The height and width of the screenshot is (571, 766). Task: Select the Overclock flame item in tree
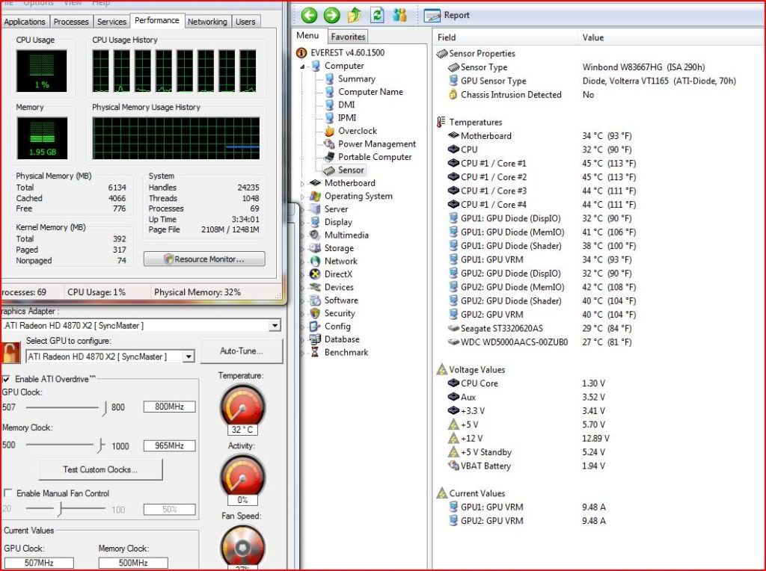[x=357, y=131]
